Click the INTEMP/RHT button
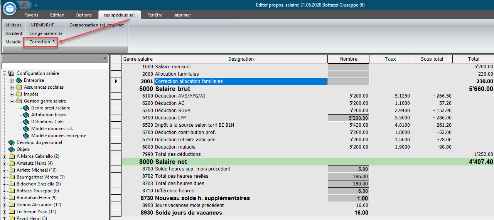The image size is (494, 220). point(42,25)
